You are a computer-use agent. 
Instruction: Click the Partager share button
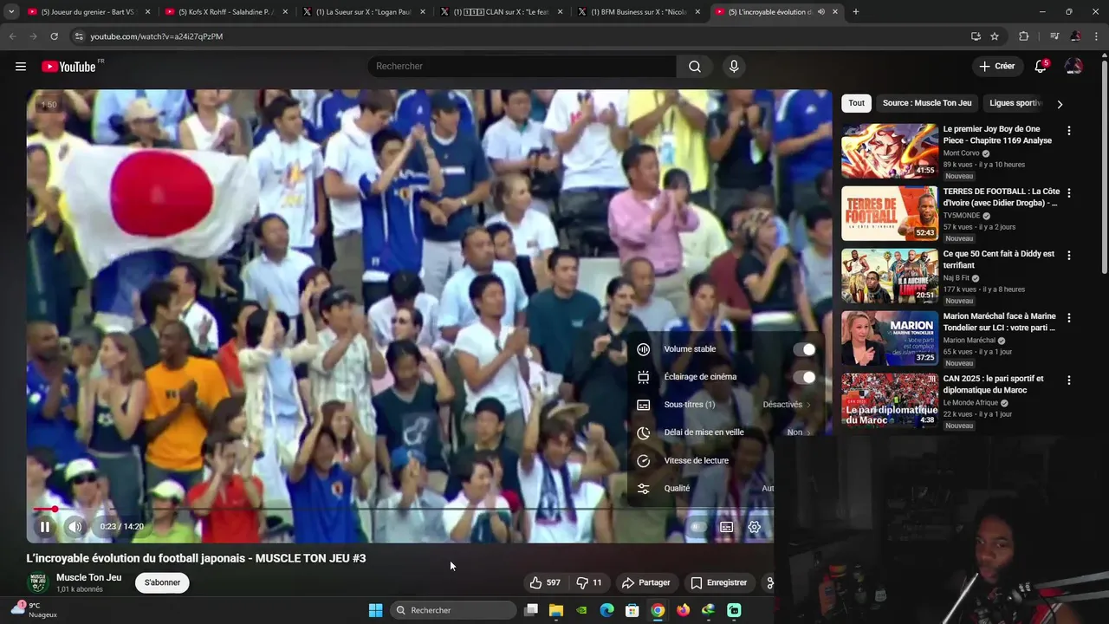pos(646,582)
